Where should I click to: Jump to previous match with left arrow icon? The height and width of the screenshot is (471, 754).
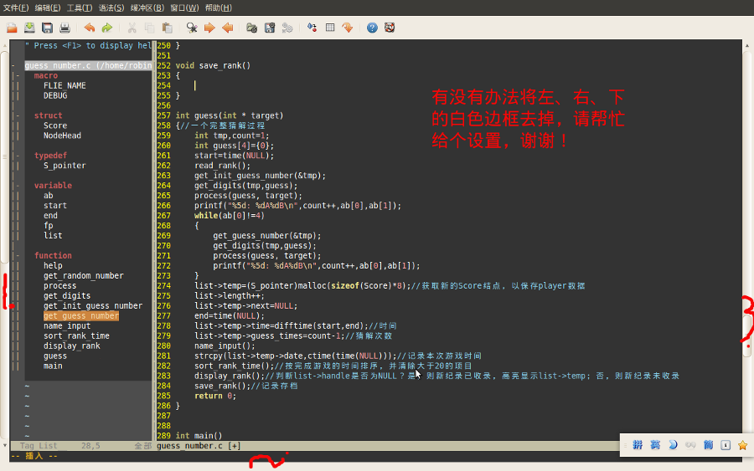(x=227, y=28)
